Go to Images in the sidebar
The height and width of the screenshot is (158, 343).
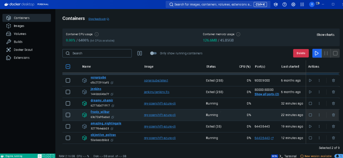pyautogui.click(x=27, y=26)
